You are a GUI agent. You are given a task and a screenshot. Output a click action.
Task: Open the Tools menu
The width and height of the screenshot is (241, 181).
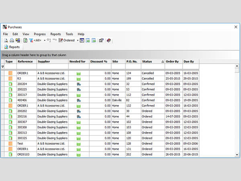click(x=69, y=34)
